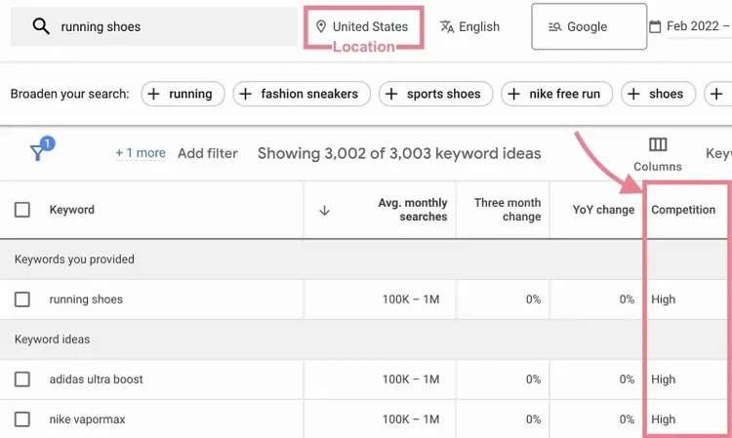
Task: Open the Feb 2022 date range picker
Action: pyautogui.click(x=698, y=26)
